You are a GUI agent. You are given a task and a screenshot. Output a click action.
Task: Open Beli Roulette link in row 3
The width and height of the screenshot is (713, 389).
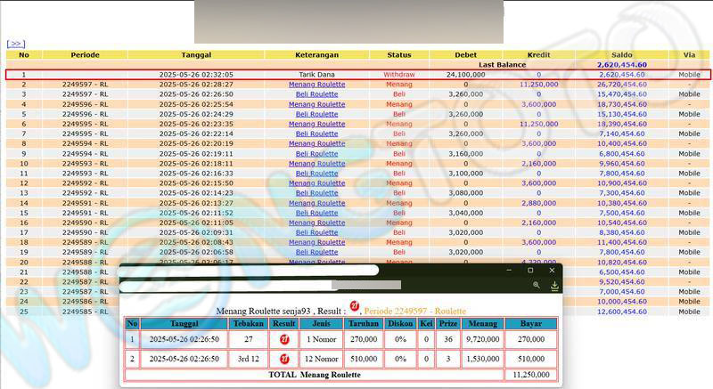316,94
